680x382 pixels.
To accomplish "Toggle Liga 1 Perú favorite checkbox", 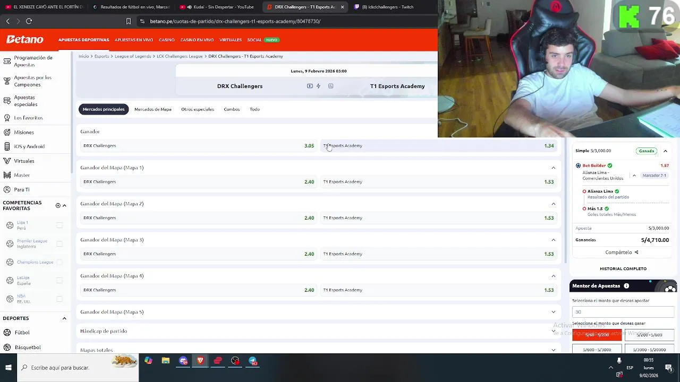I will point(59,225).
